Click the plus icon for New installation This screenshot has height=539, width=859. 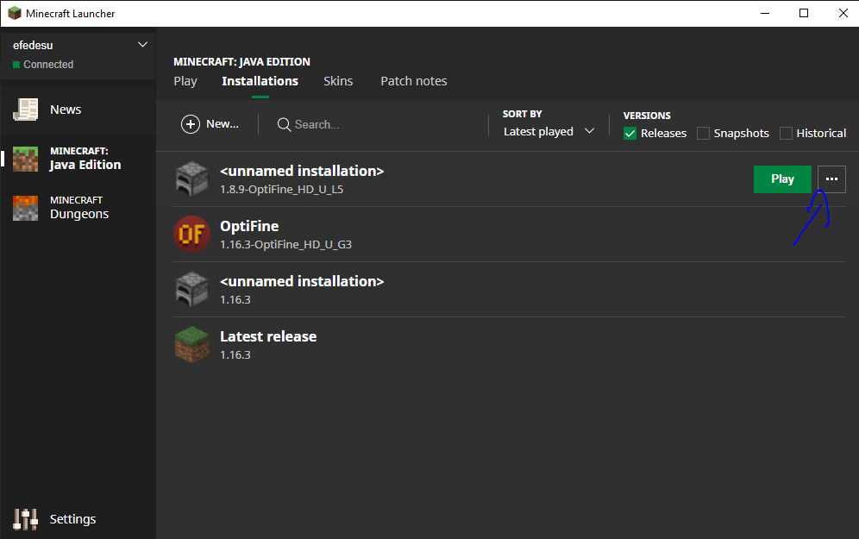pyautogui.click(x=191, y=124)
